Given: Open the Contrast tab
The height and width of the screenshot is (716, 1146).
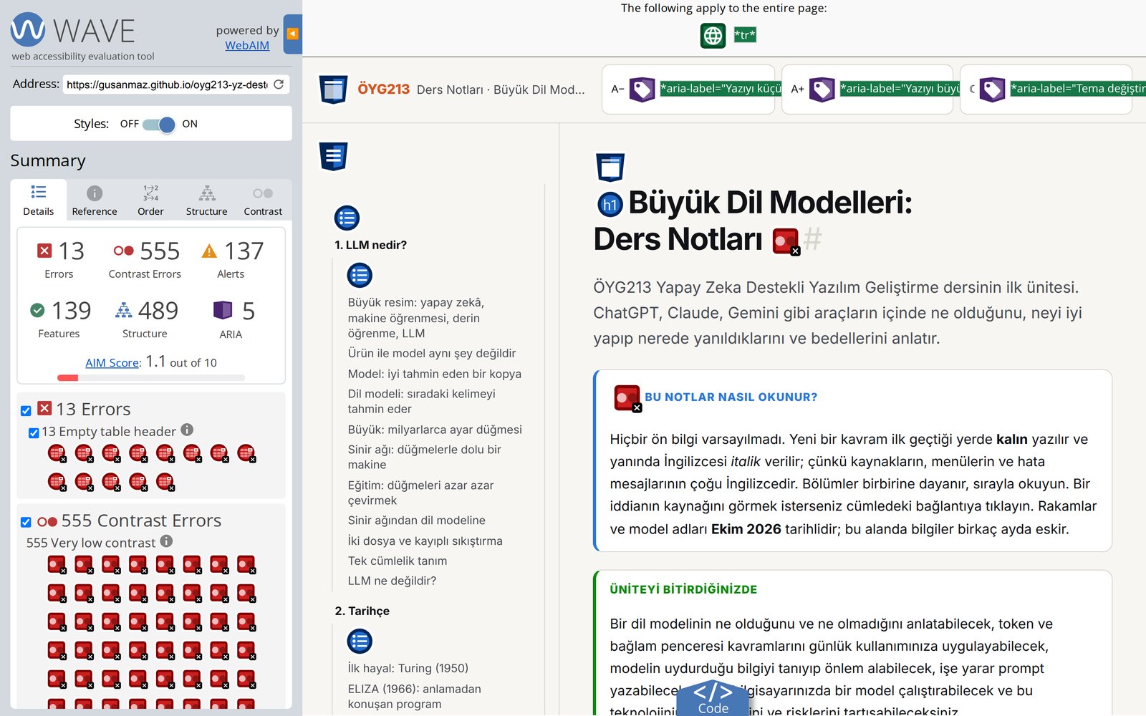Looking at the screenshot, I should coord(263,200).
